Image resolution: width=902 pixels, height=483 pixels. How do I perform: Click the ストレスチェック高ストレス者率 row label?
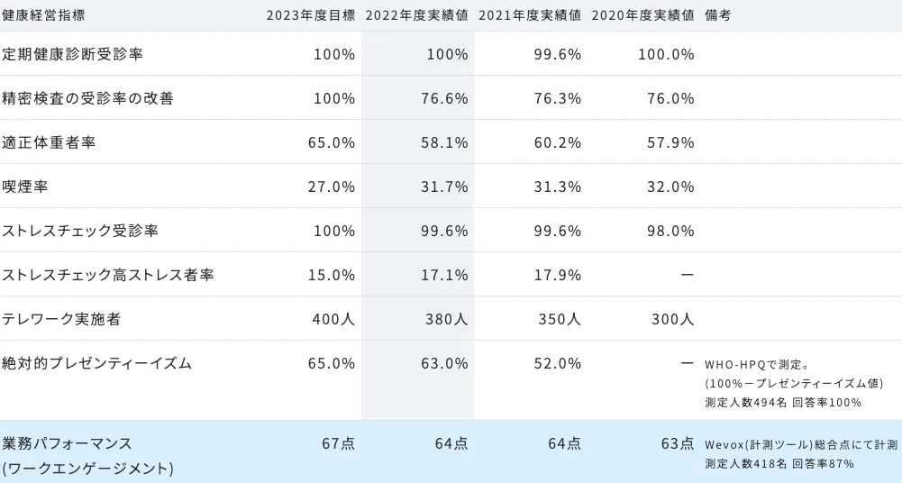tap(108, 275)
